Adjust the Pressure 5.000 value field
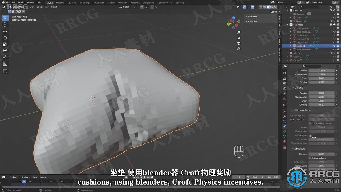This screenshot has height=192, width=341. 321,154
